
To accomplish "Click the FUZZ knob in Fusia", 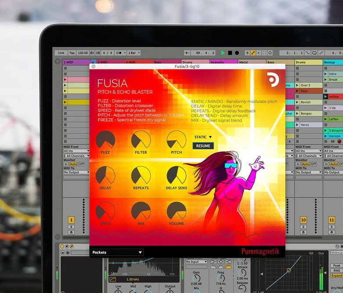I will pyautogui.click(x=105, y=140).
